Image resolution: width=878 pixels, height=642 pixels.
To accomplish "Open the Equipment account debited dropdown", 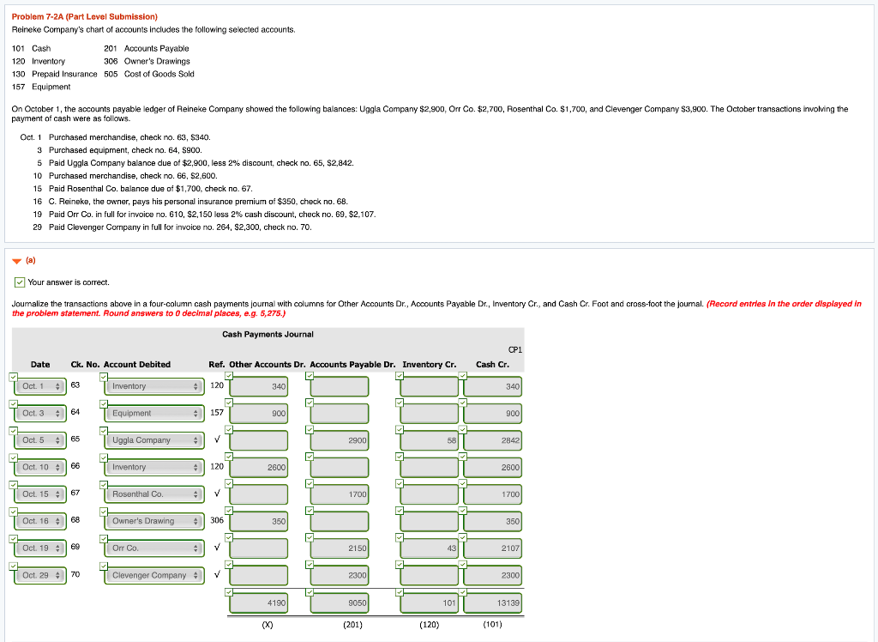I will [x=153, y=413].
